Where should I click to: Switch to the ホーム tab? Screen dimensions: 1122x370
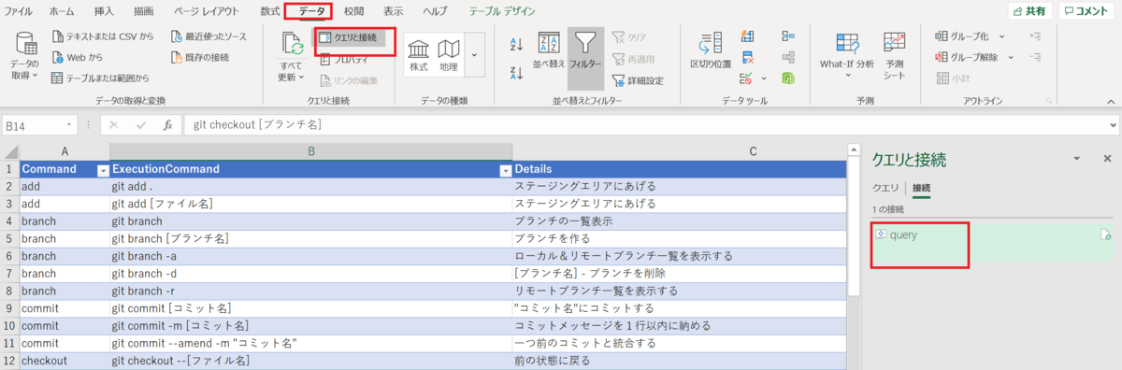(x=62, y=11)
